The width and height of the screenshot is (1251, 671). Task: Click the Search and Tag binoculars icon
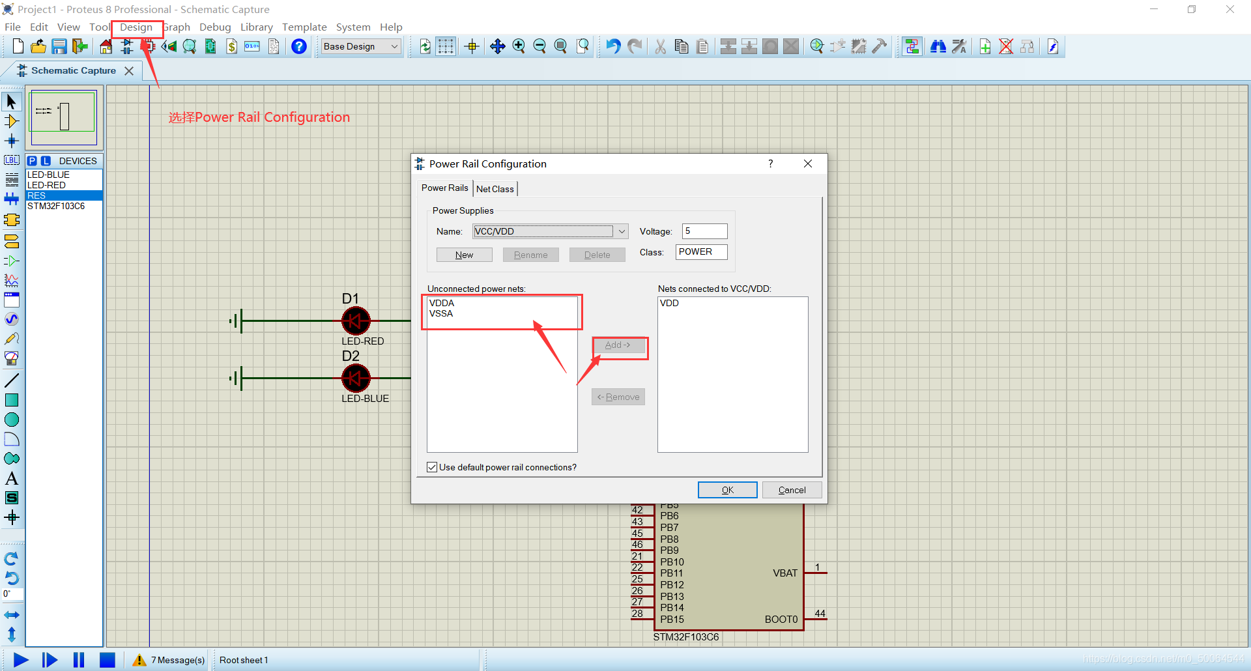click(938, 46)
